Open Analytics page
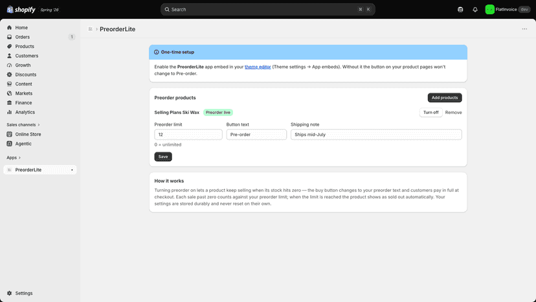Screen dimensions: 536x302 (x=25, y=112)
